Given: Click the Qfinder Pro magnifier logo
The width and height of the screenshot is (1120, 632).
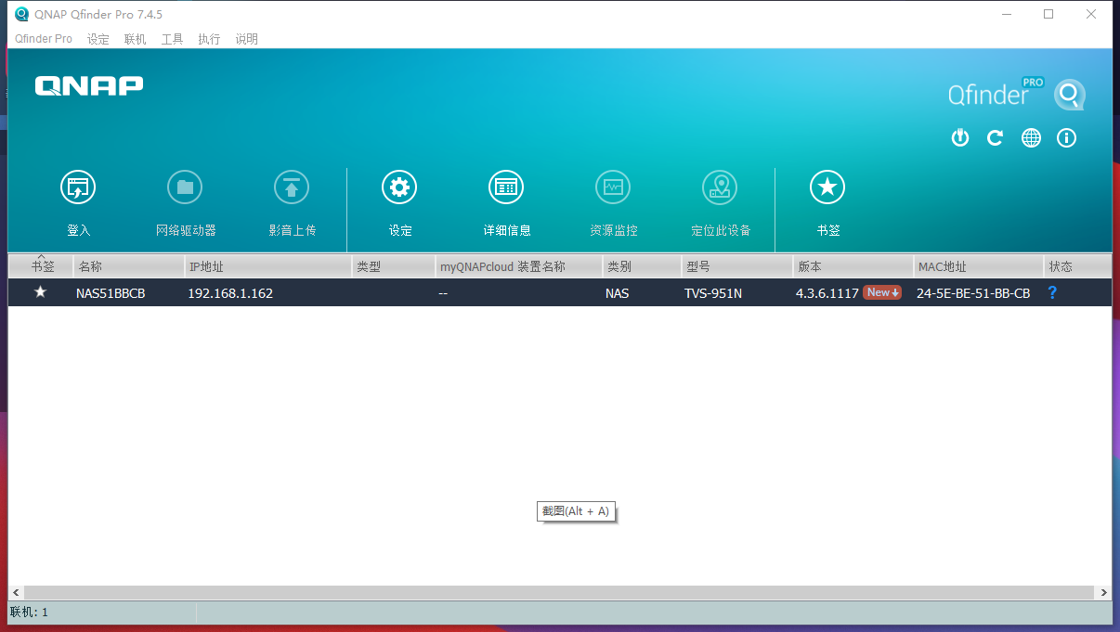Looking at the screenshot, I should pyautogui.click(x=1069, y=94).
